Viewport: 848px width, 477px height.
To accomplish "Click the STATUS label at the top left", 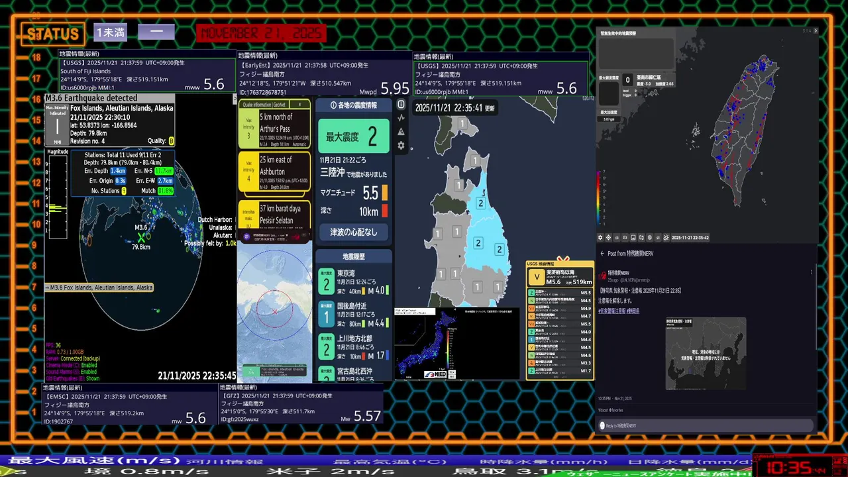I will pos(52,34).
